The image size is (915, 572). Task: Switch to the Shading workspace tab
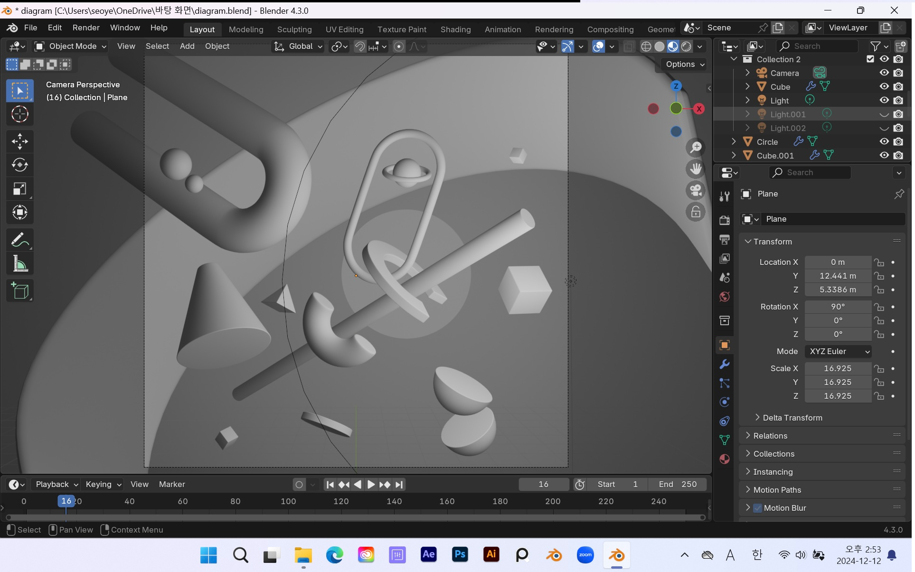tap(455, 29)
